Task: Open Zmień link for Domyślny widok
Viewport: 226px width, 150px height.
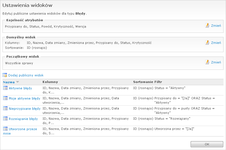Action: [216, 43]
